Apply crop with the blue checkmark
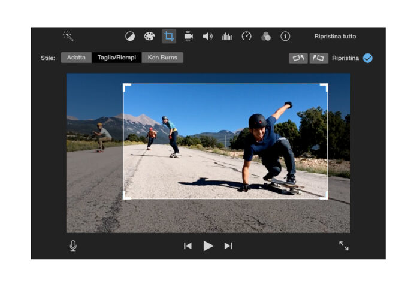The width and height of the screenshot is (417, 287). pyautogui.click(x=368, y=58)
